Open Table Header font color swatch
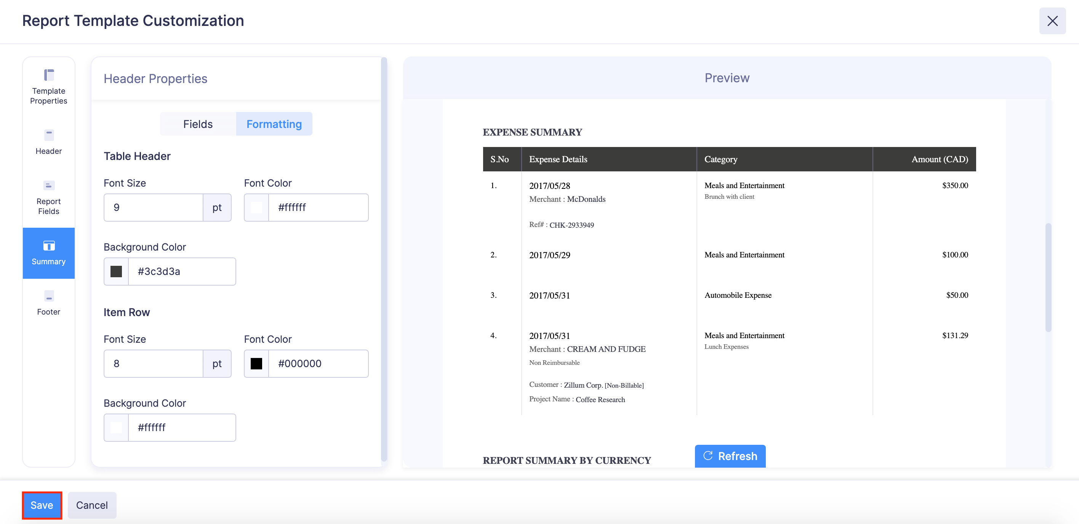 [256, 208]
